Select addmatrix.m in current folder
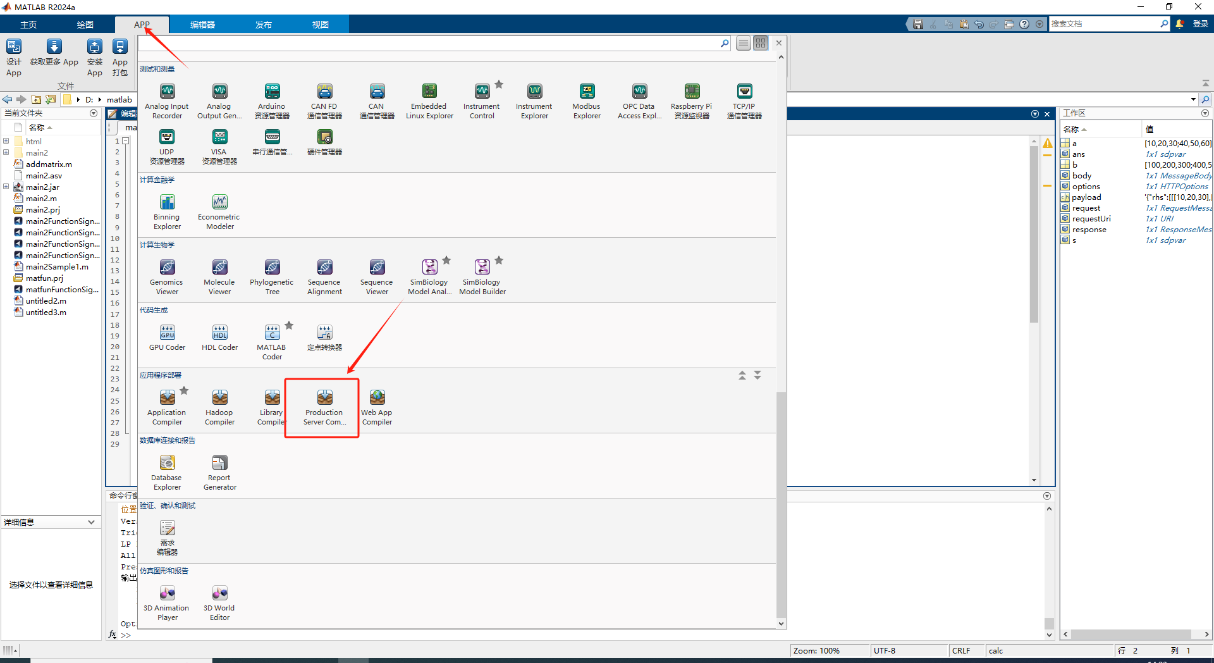 (49, 164)
